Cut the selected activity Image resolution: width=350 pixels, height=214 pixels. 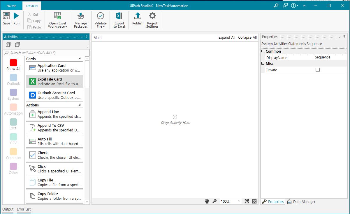[33, 15]
